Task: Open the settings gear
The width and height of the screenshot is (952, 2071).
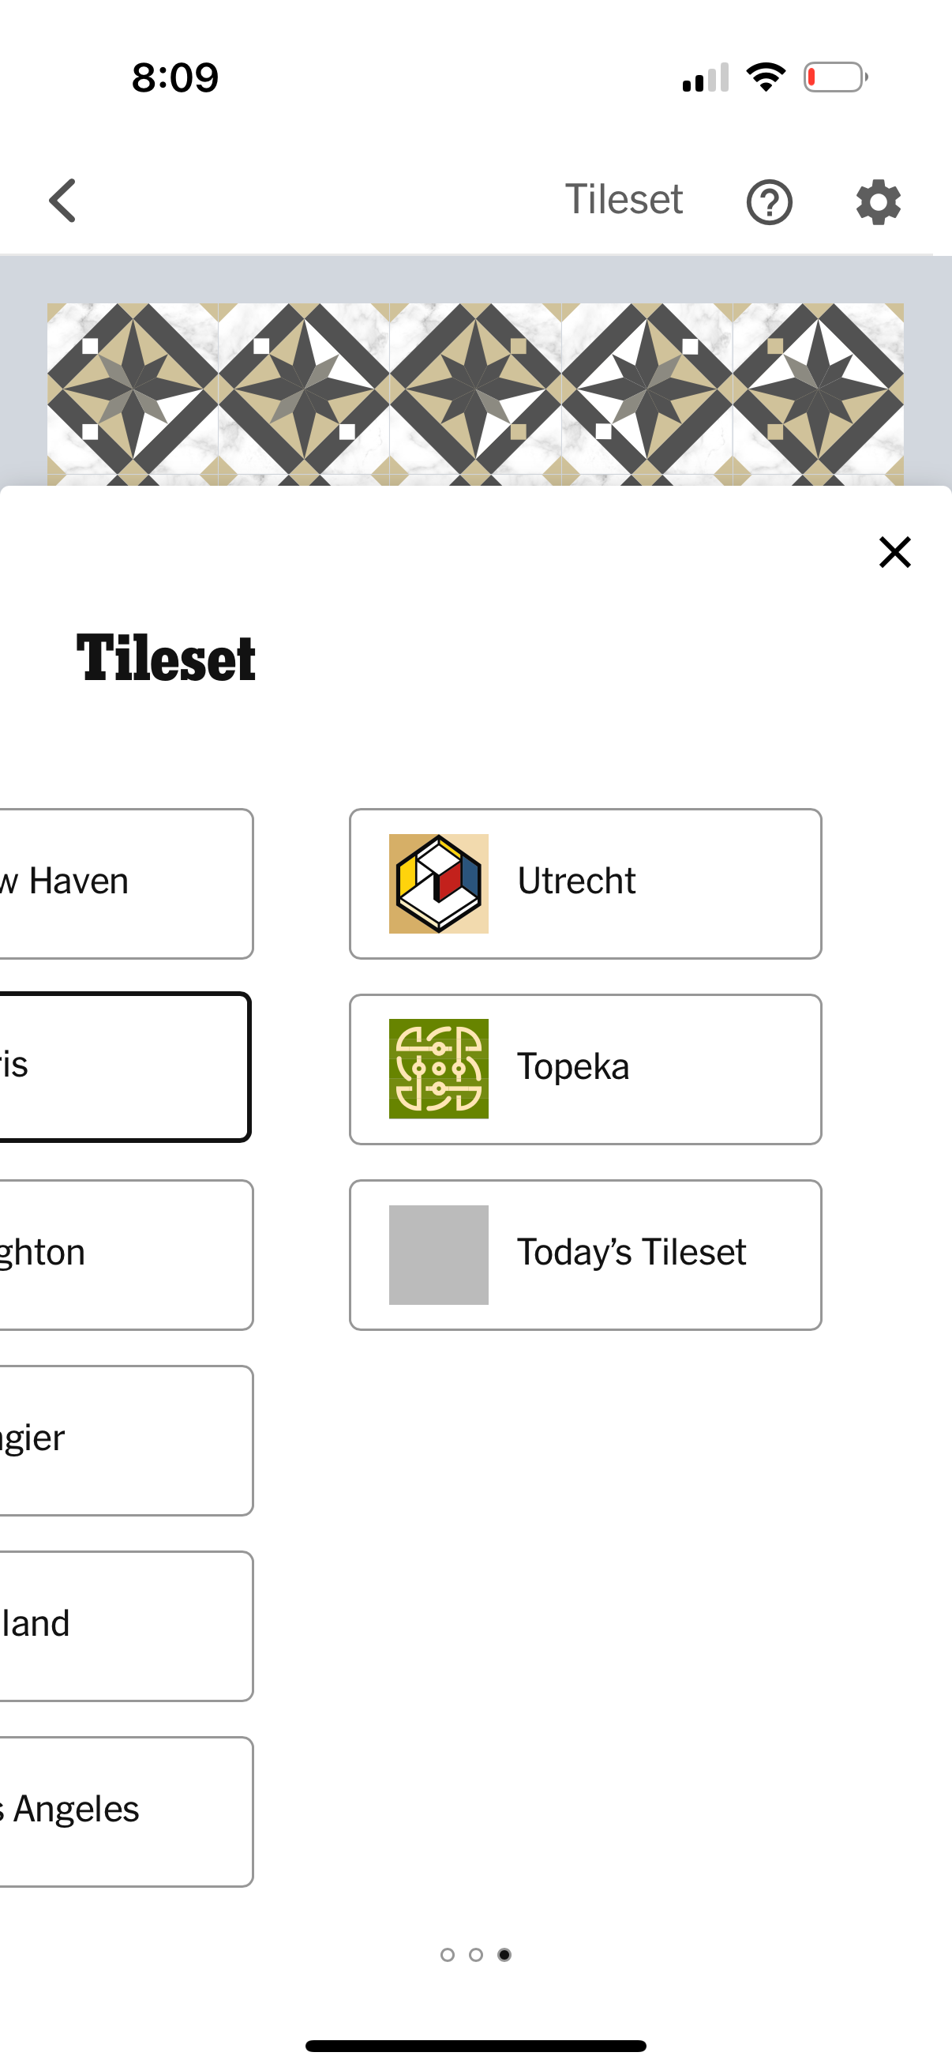Action: (x=877, y=200)
